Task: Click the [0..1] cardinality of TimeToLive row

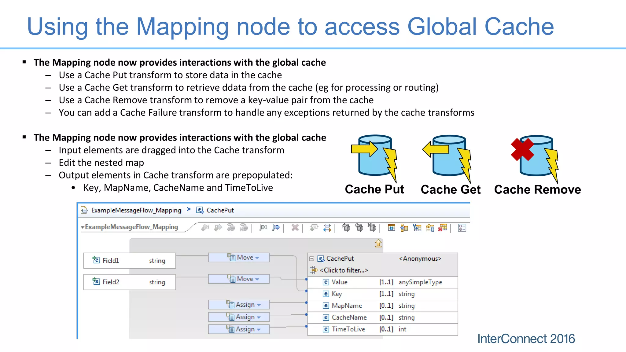Action: click(386, 329)
